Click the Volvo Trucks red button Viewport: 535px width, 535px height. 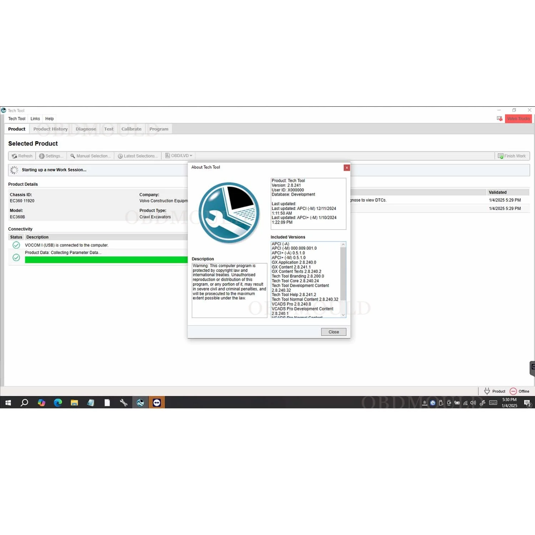(x=519, y=119)
